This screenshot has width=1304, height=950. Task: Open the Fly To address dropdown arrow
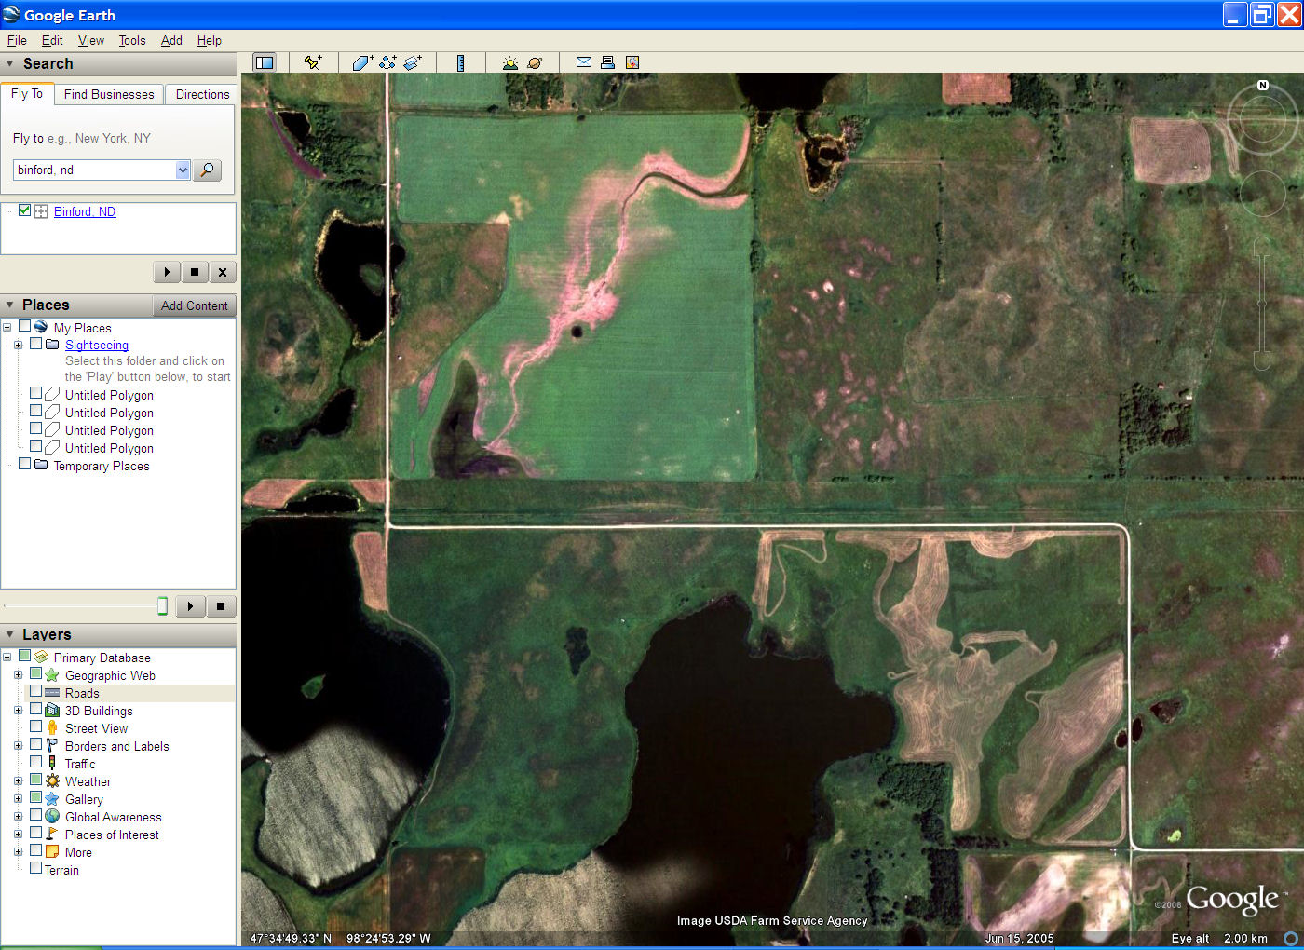coord(183,170)
